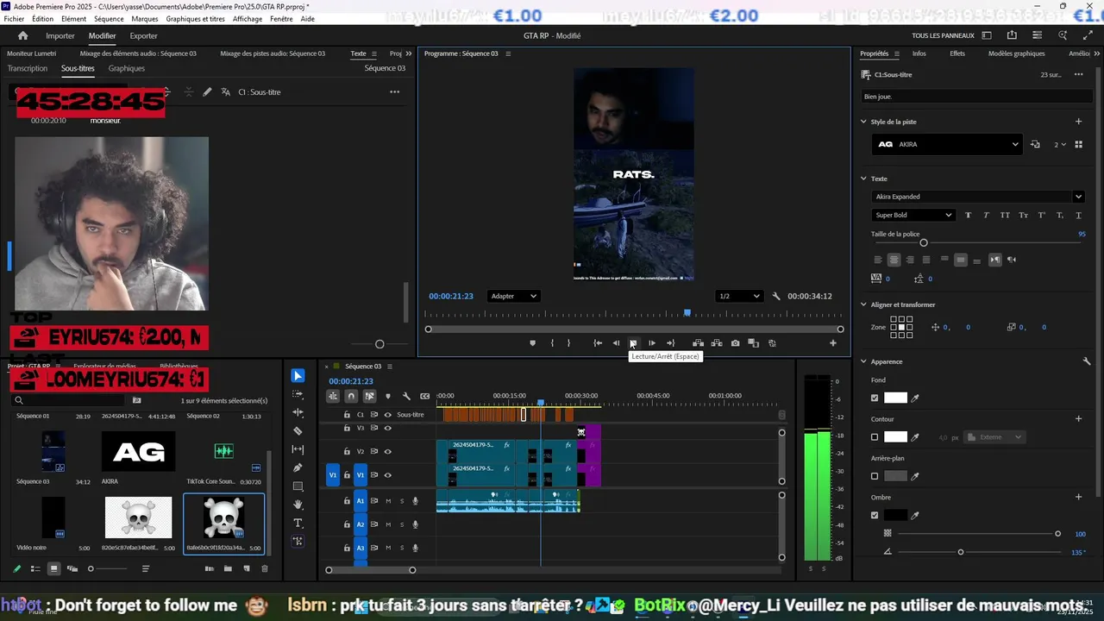
Task: Mute the A1 audio track
Action: pos(388,501)
